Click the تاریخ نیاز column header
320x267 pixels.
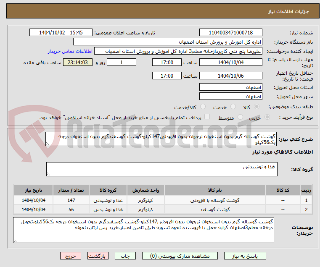coord(34,190)
